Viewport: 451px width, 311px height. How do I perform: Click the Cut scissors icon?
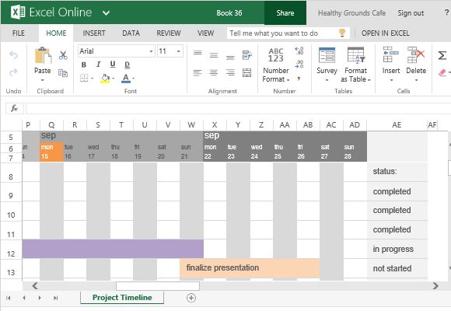(63, 55)
